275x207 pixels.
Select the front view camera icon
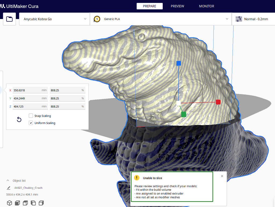17,203
